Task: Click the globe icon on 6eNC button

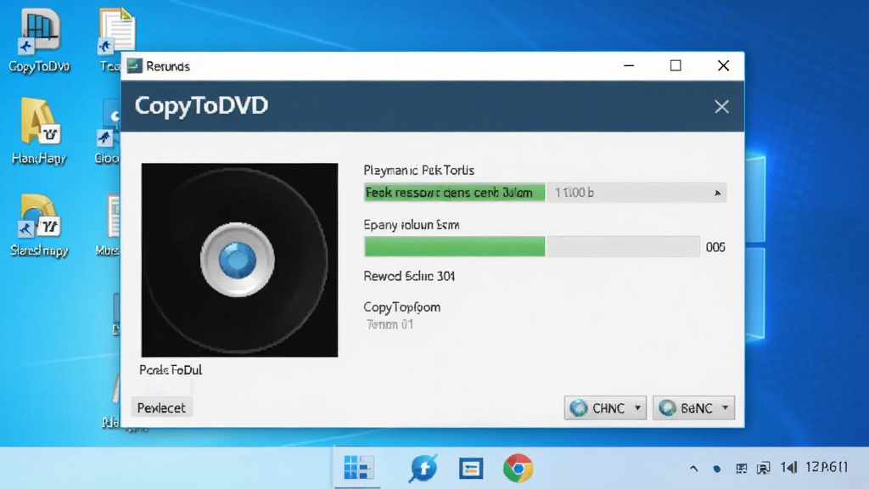Action: click(x=667, y=408)
